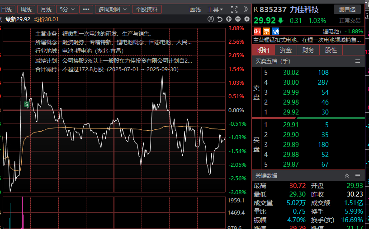Image resolution: width=369 pixels, height=229 pixels.
Task: Click buy level 2 price 29.90
Action: tap(291, 135)
